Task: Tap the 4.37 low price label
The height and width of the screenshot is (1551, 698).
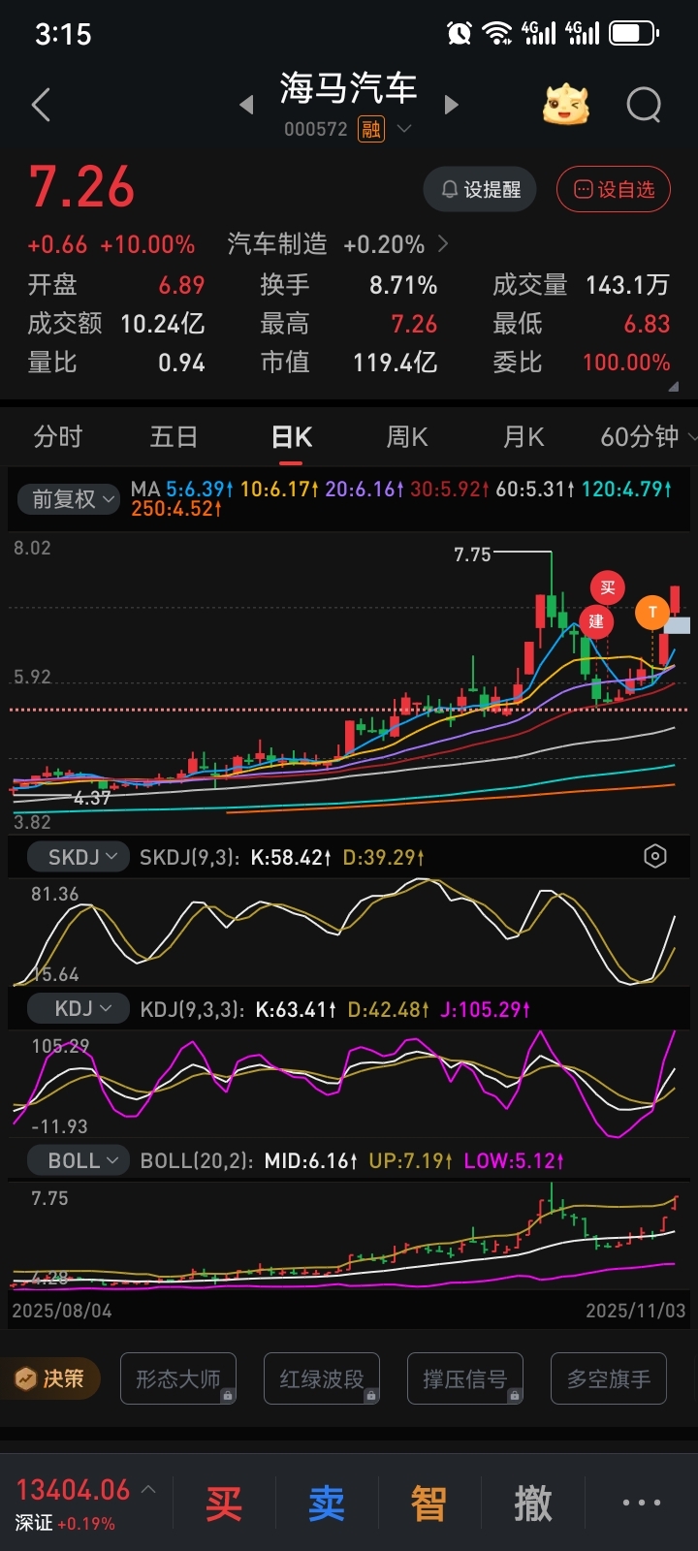Action: pos(91,798)
